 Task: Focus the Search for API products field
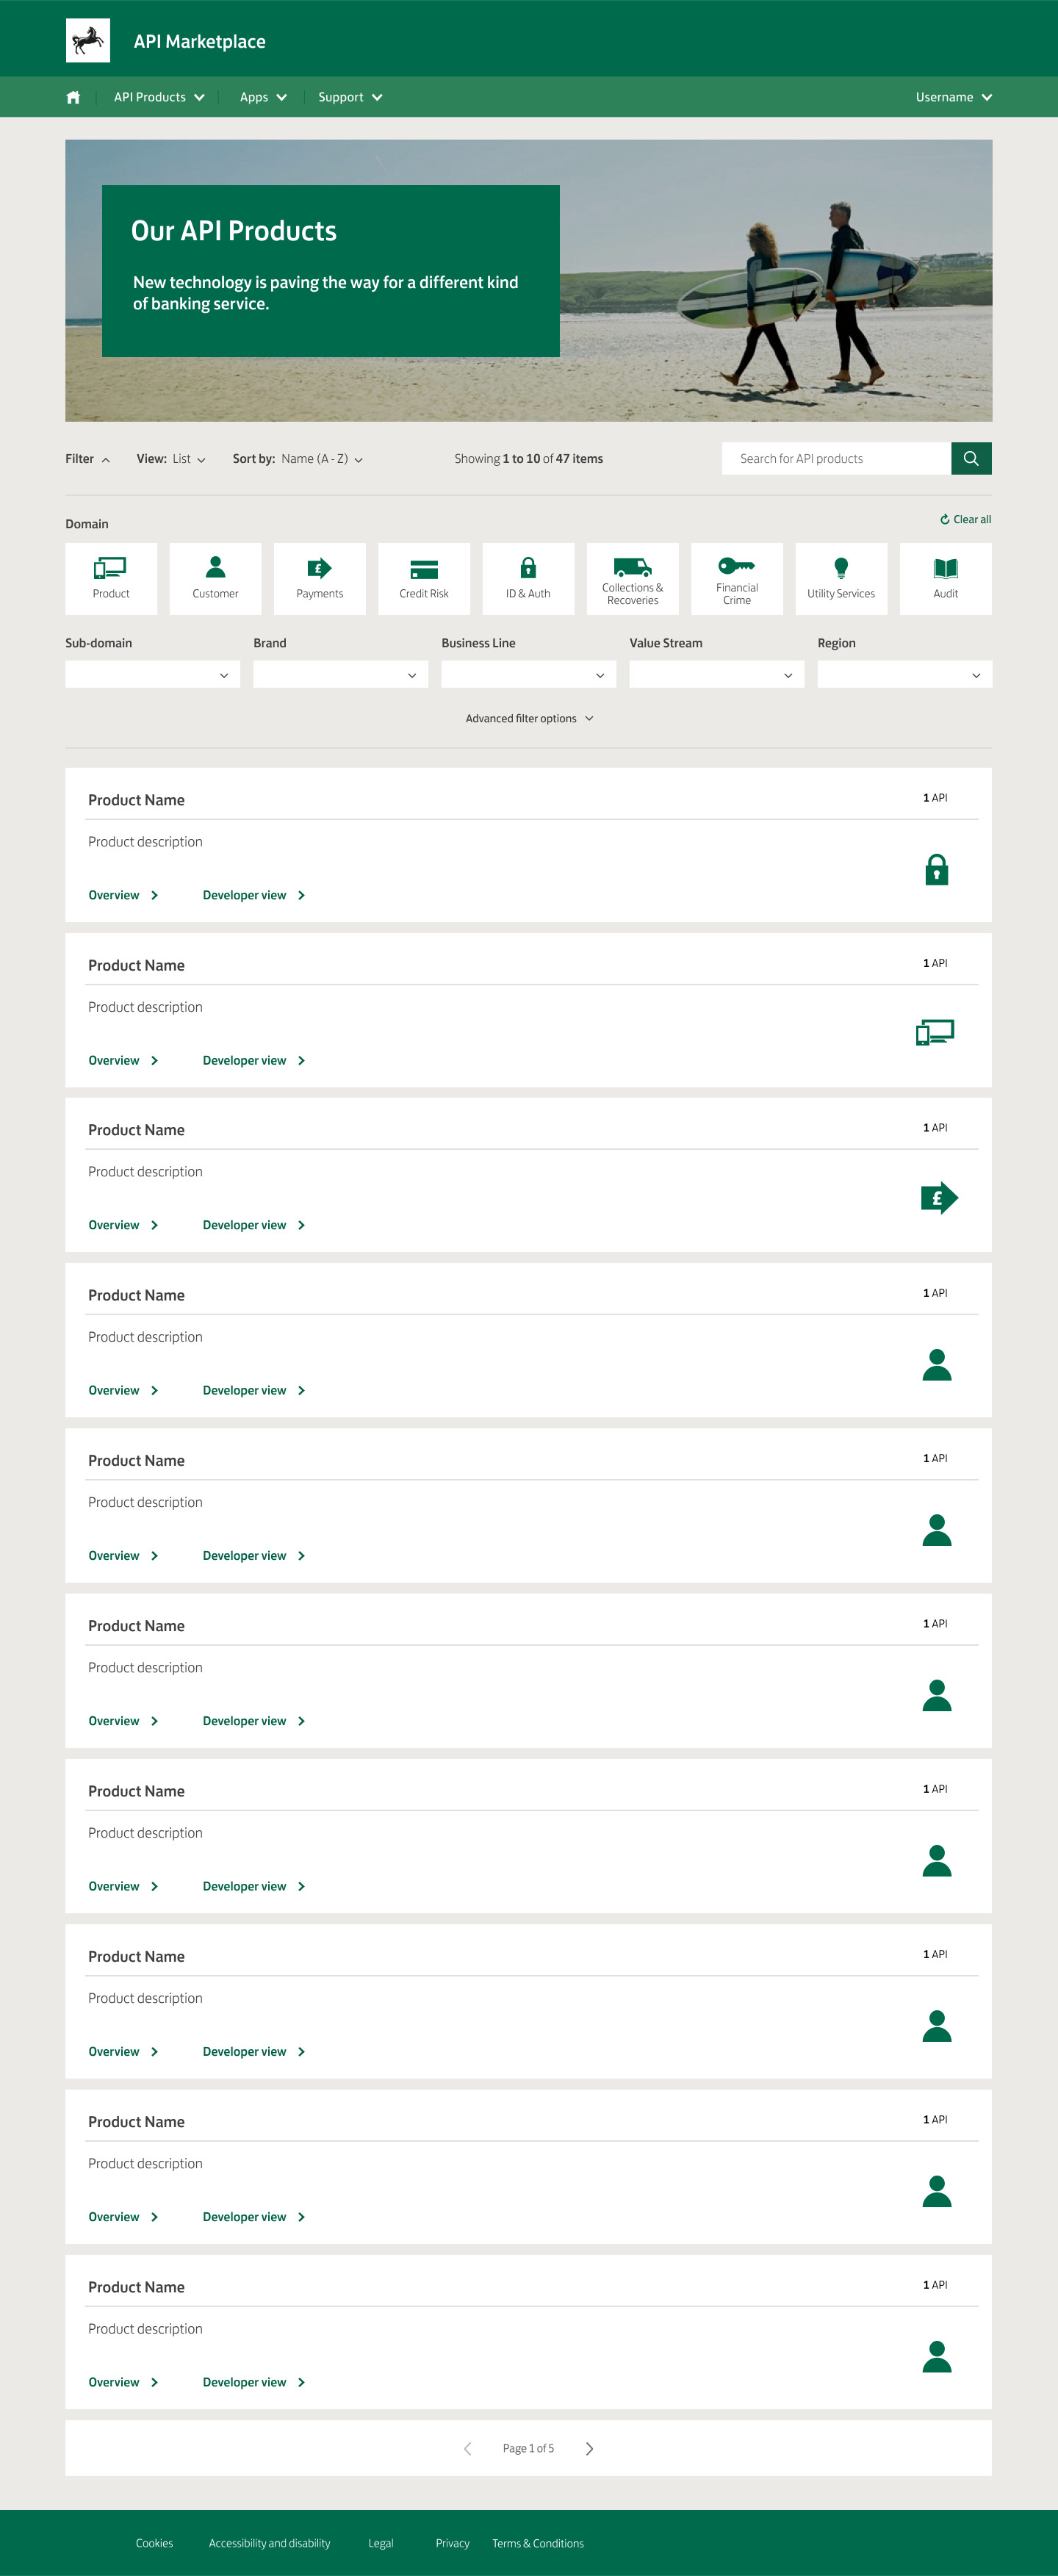pyautogui.click(x=836, y=458)
